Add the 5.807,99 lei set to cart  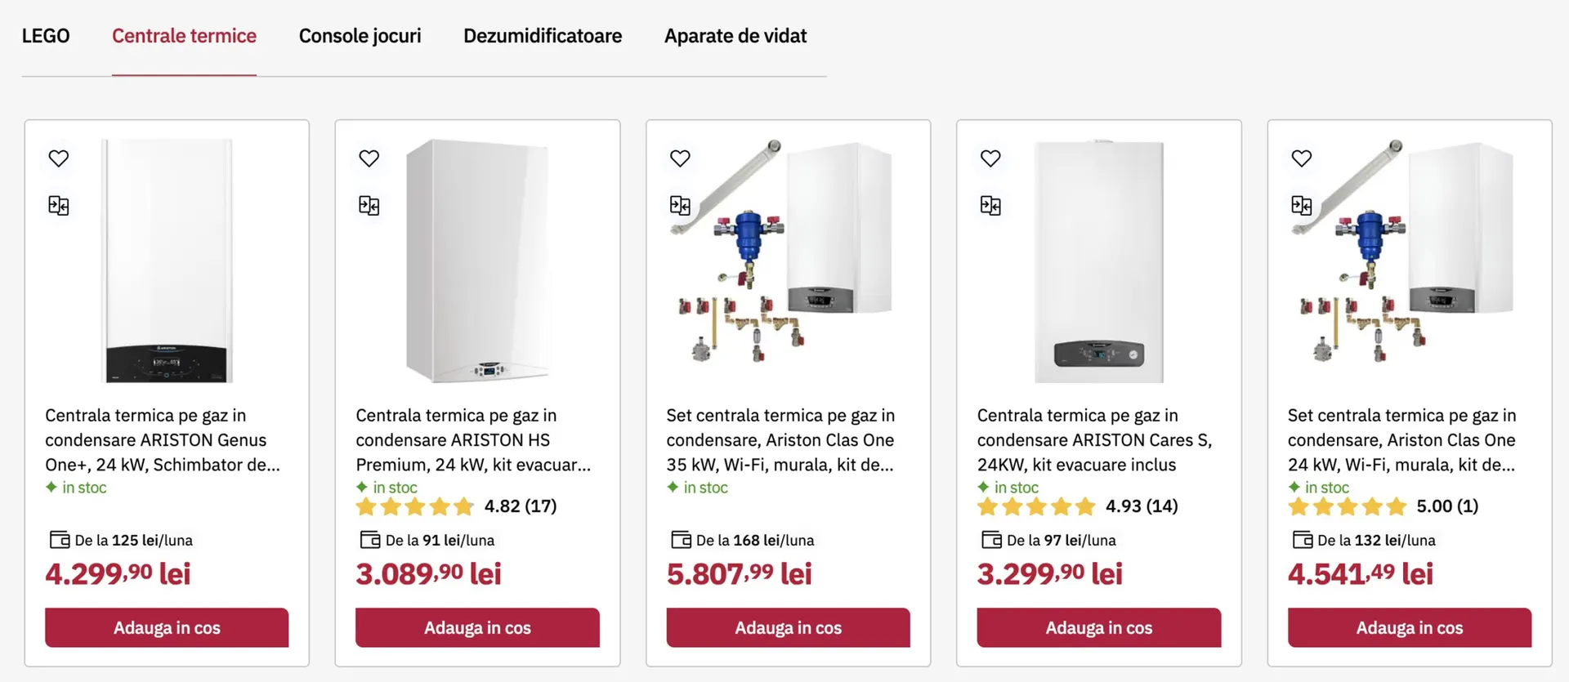tap(788, 627)
